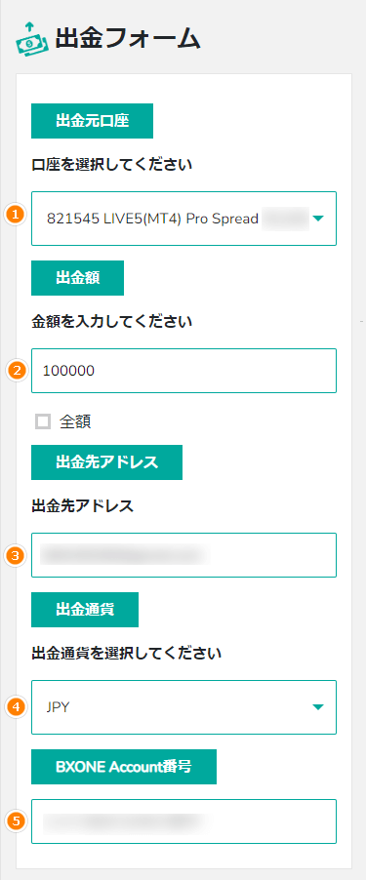Click the JPY currency selection box
The height and width of the screenshot is (880, 366).
tap(184, 707)
